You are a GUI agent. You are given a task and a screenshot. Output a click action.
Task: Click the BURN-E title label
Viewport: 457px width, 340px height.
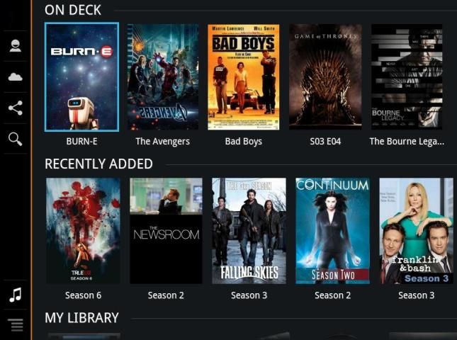(x=81, y=141)
